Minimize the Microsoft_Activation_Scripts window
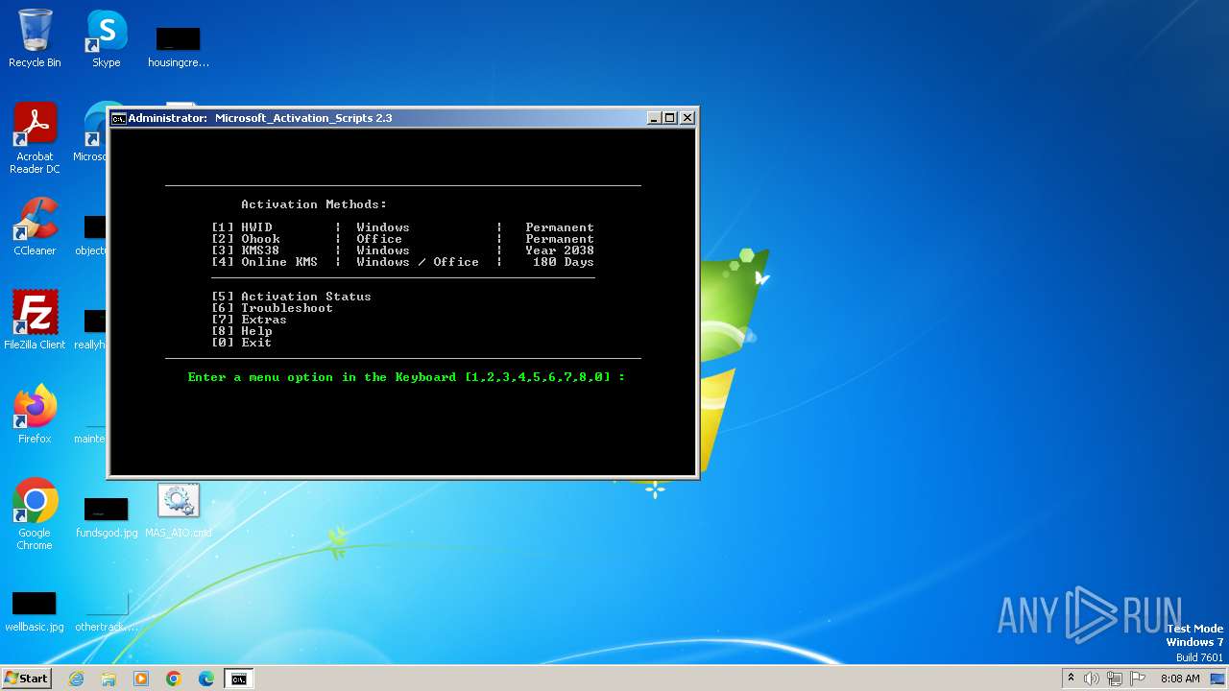1229x691 pixels. [x=654, y=118]
